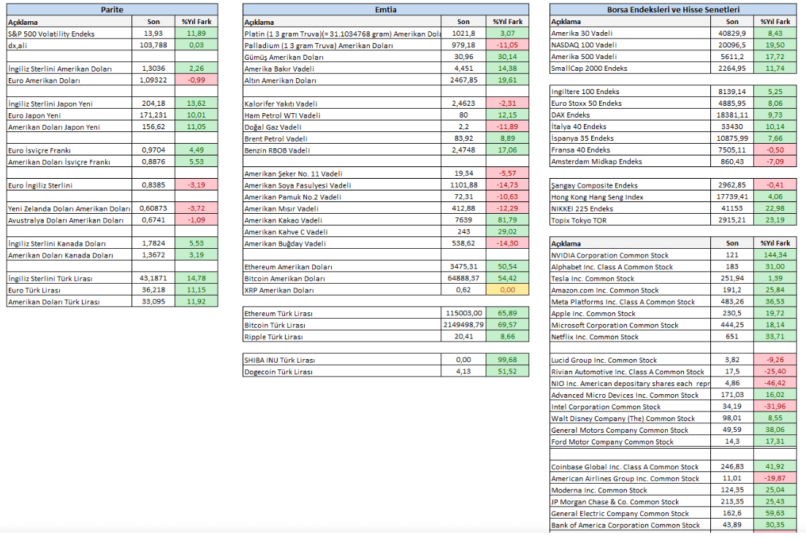Viewport: 806px width, 540px height.
Task: Select the NVIDIA Corporation Common Stock label
Action: [x=630, y=255]
